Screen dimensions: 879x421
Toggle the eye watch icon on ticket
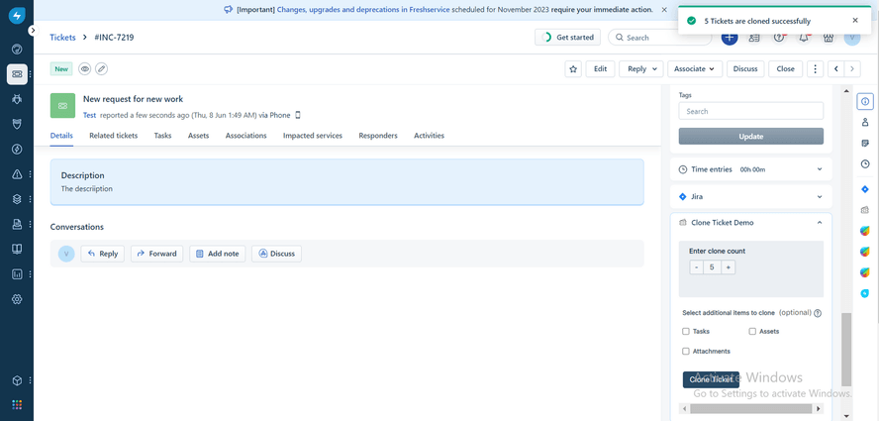(85, 69)
